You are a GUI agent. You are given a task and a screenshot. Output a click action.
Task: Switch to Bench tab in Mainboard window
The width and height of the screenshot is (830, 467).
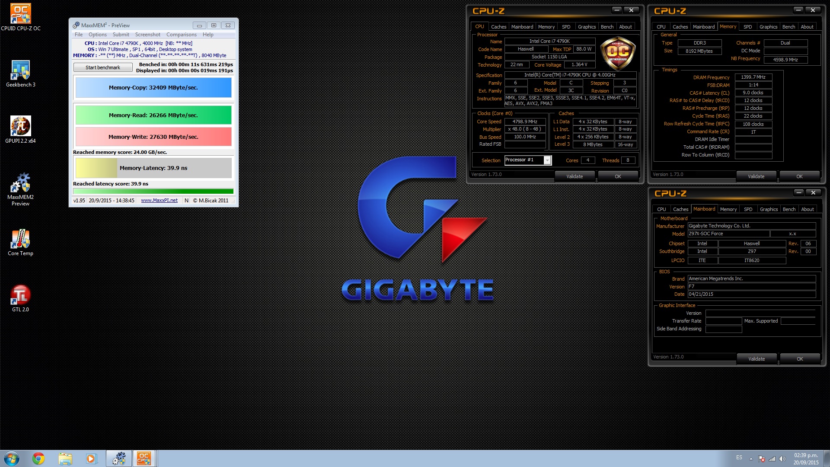coord(789,209)
